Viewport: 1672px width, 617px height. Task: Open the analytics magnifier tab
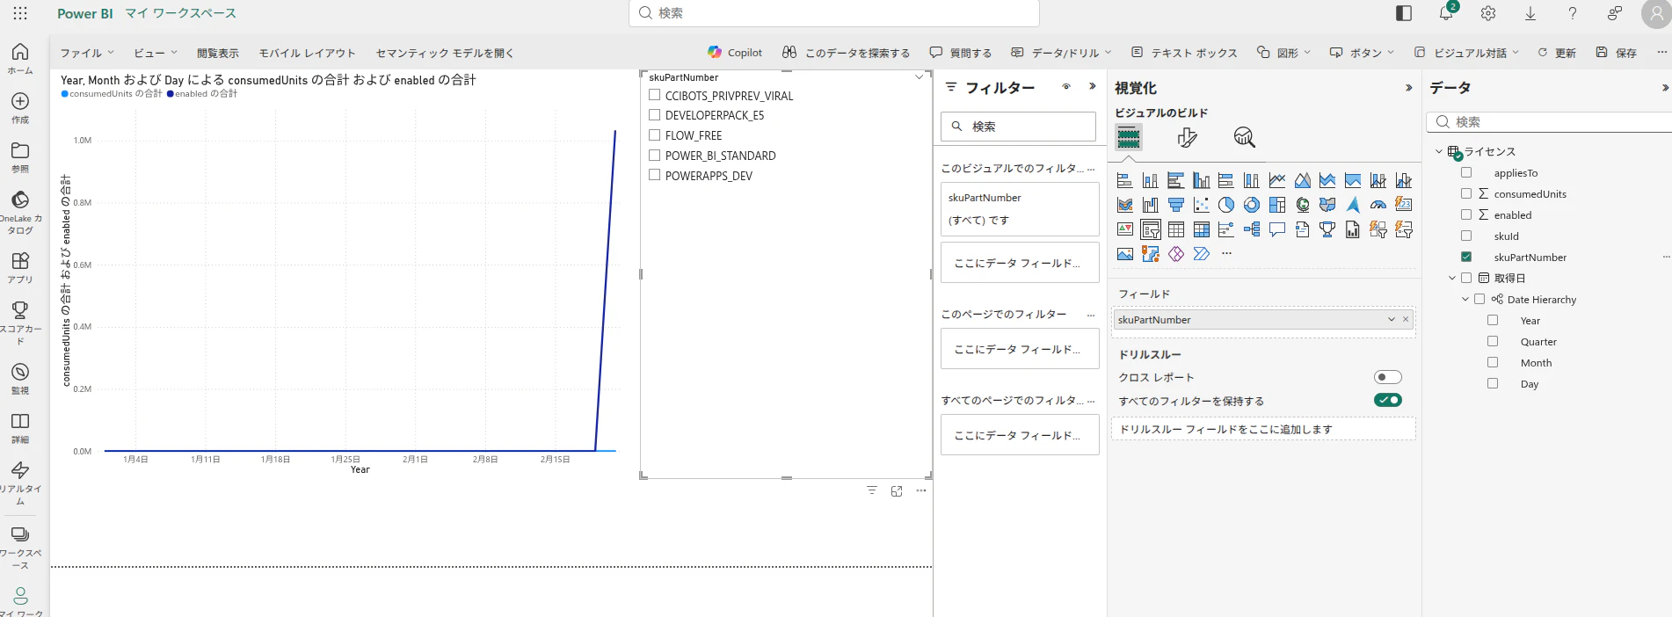1244,137
